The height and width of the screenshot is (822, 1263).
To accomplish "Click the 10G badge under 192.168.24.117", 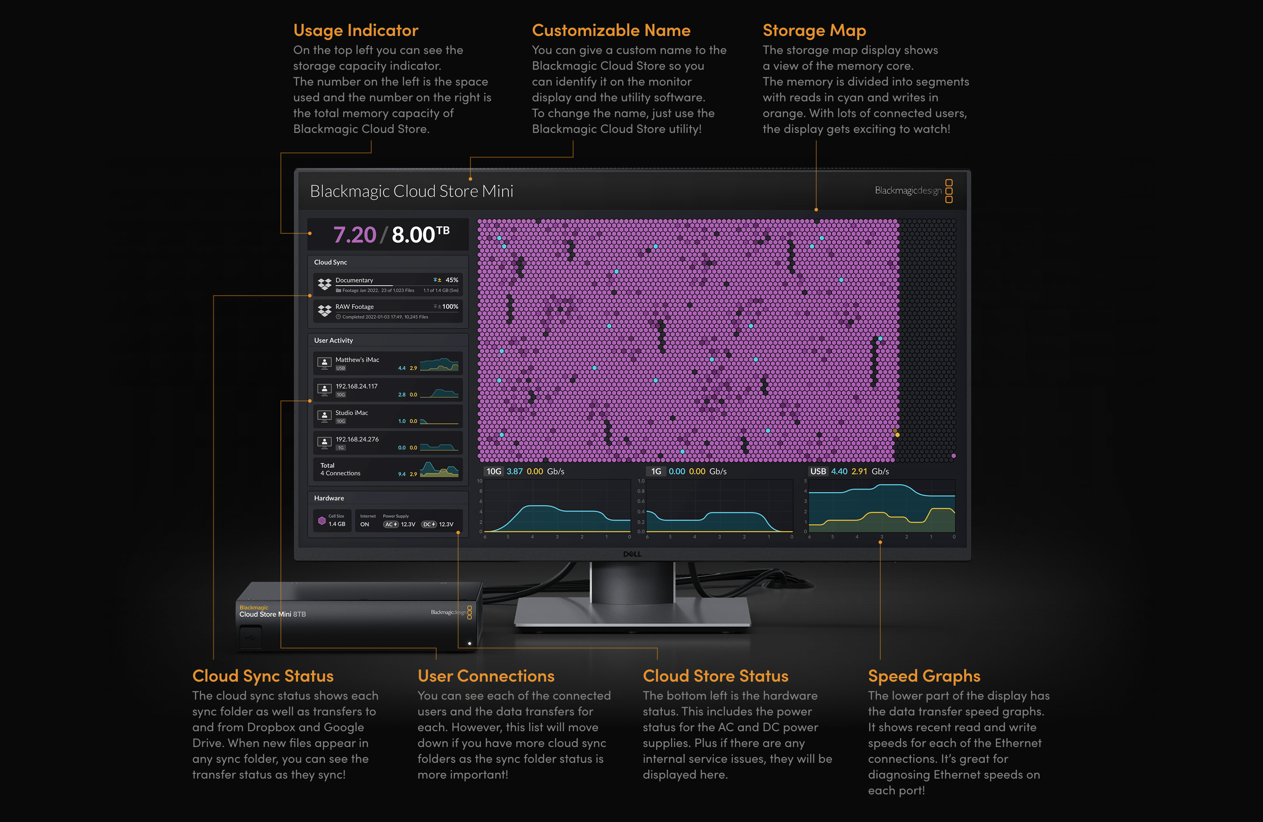I will pos(341,395).
